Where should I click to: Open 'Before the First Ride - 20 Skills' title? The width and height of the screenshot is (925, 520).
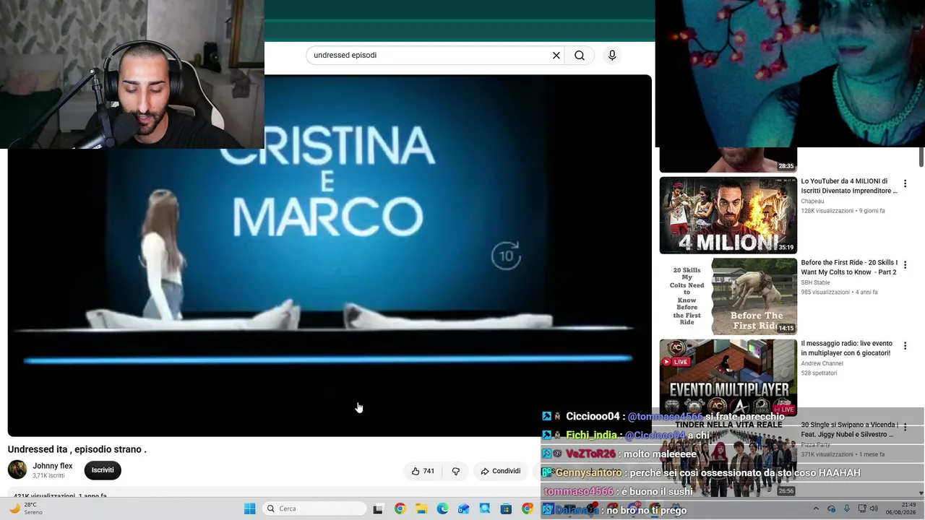tap(849, 267)
